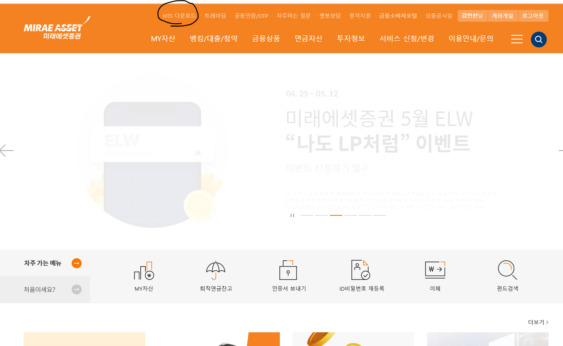The image size is (563, 346).
Task: Open the 연금자산 menu
Action: 309,39
